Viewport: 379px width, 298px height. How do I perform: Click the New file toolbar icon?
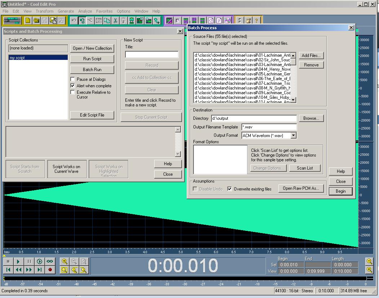(28, 21)
